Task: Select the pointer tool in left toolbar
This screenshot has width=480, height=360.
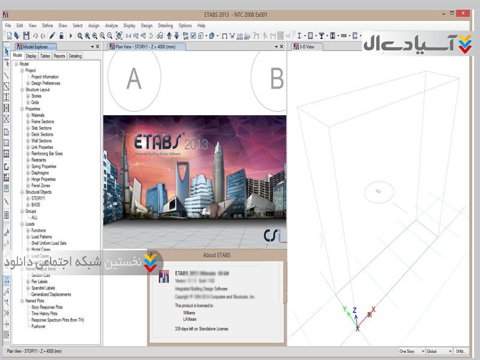Action: pyautogui.click(x=7, y=52)
